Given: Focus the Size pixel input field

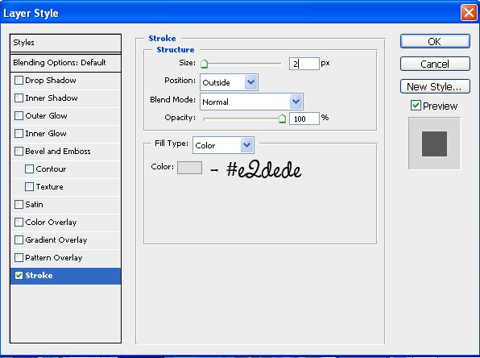Looking at the screenshot, I should (x=304, y=64).
